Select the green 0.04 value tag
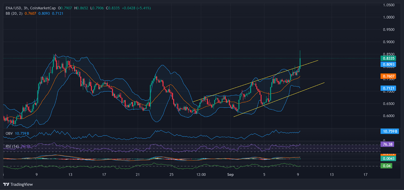 pyautogui.click(x=387, y=166)
